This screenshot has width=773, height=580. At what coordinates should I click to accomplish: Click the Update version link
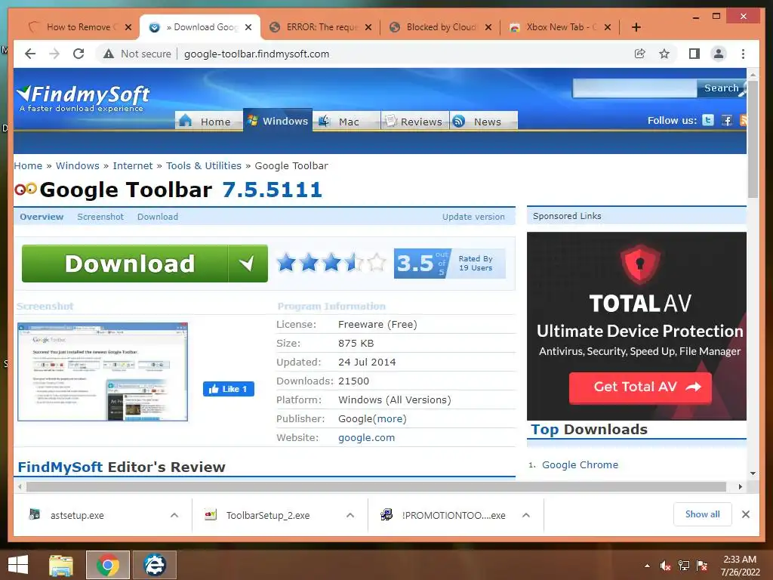pos(473,217)
